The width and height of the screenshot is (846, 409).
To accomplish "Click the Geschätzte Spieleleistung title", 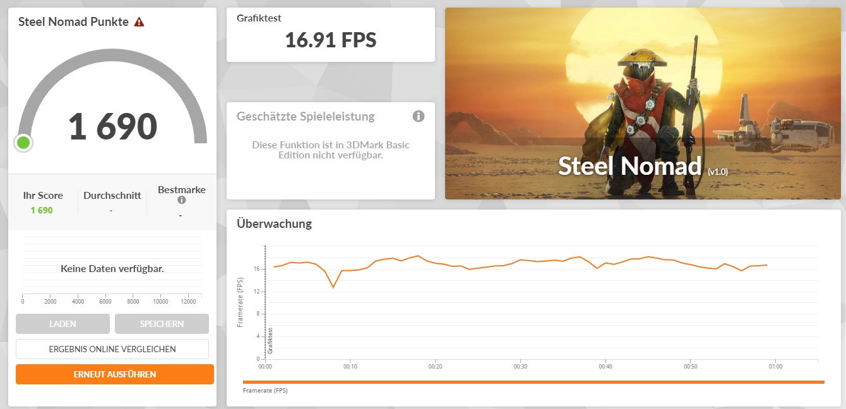I will (x=306, y=116).
